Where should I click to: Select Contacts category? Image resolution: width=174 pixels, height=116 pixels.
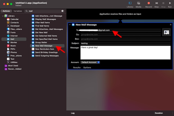(x=14, y=23)
